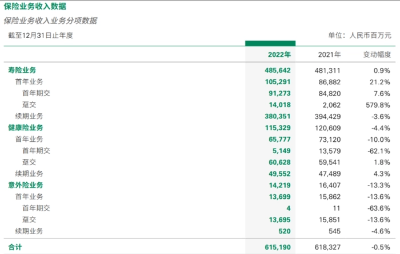Click the 截至12月31日止年度 period label
Image resolution: width=400 pixels, height=254 pixels.
point(41,35)
